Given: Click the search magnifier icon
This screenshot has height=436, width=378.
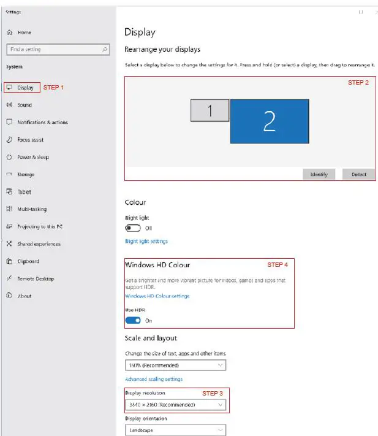Looking at the screenshot, I should 105,49.
